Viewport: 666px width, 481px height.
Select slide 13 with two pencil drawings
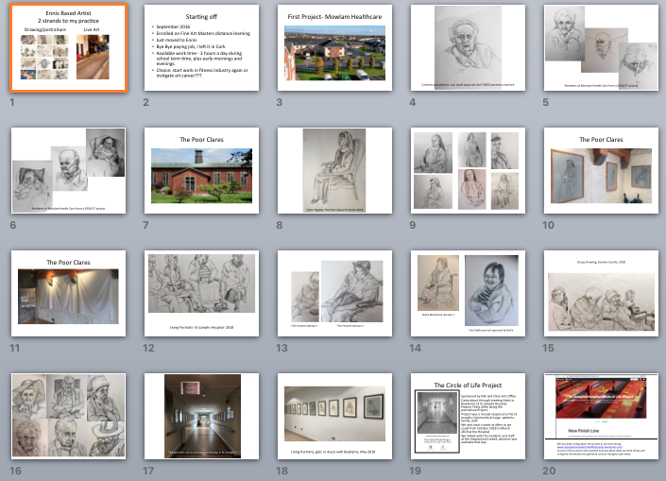[x=333, y=293]
